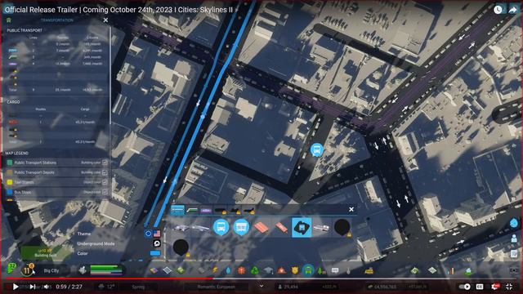Open the Education graduation cap icon
This screenshot has height=294, width=523.
pyautogui.click(x=269, y=270)
